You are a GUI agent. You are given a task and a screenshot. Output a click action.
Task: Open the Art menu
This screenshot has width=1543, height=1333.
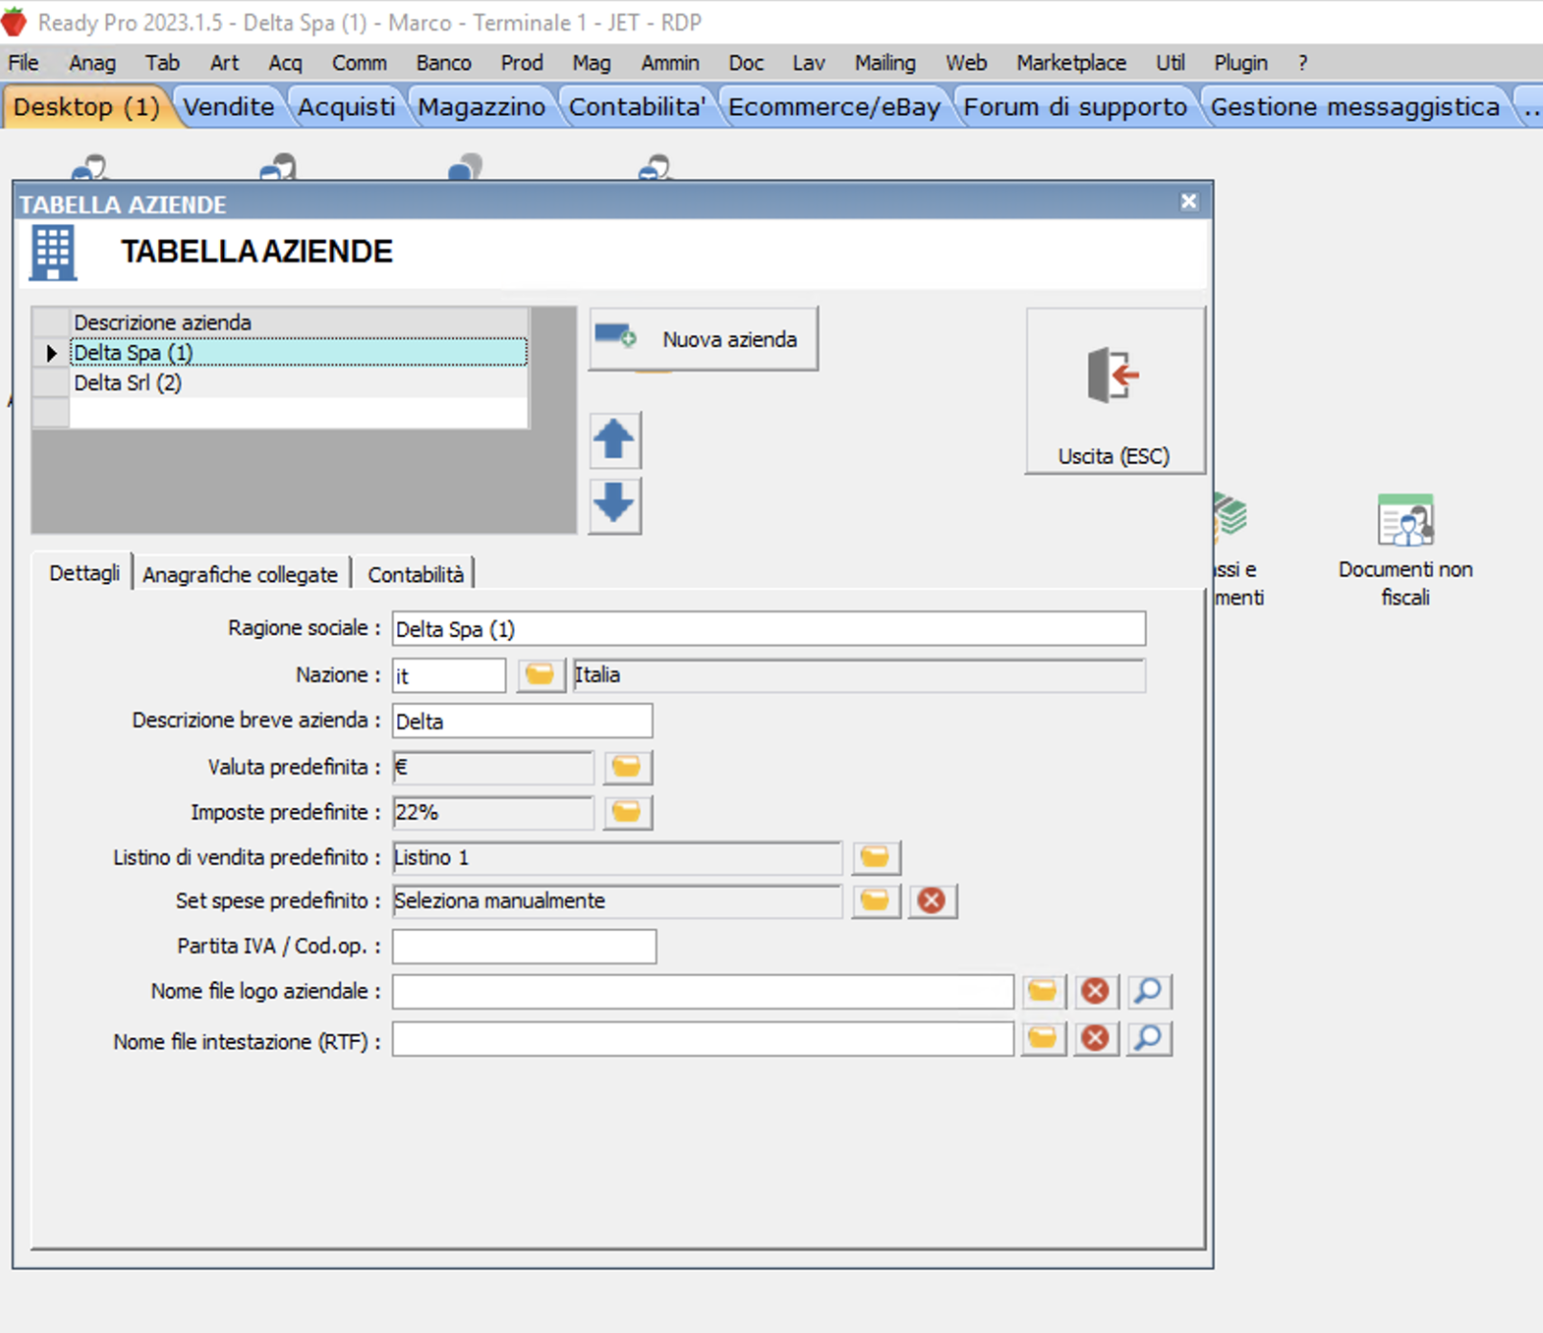pyautogui.click(x=224, y=62)
